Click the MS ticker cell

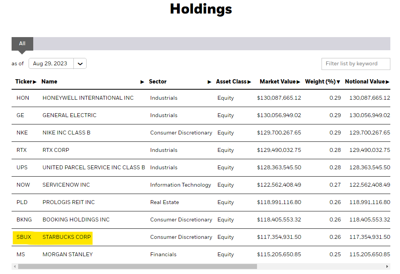pos(20,254)
